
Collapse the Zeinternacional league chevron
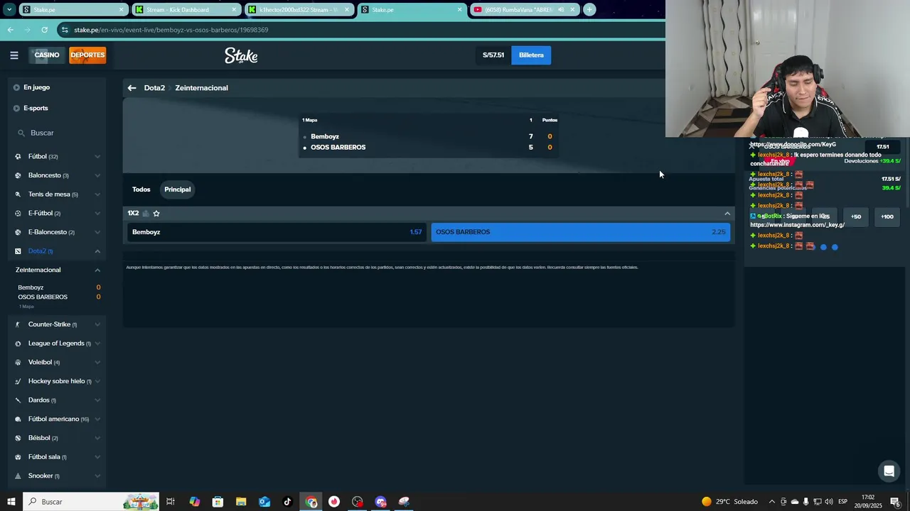point(97,270)
